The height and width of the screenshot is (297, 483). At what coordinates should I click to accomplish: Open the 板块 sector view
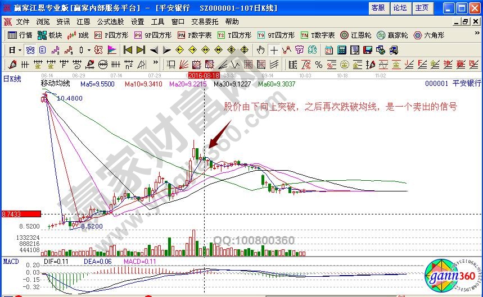click(50, 35)
